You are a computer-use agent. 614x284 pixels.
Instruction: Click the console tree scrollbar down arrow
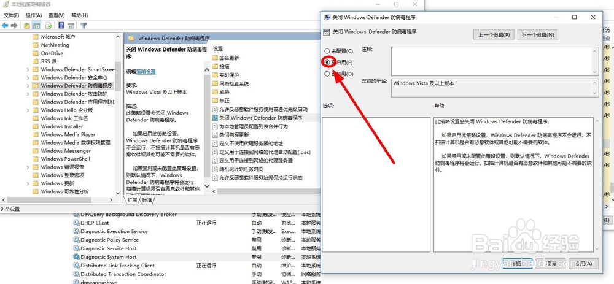118,193
